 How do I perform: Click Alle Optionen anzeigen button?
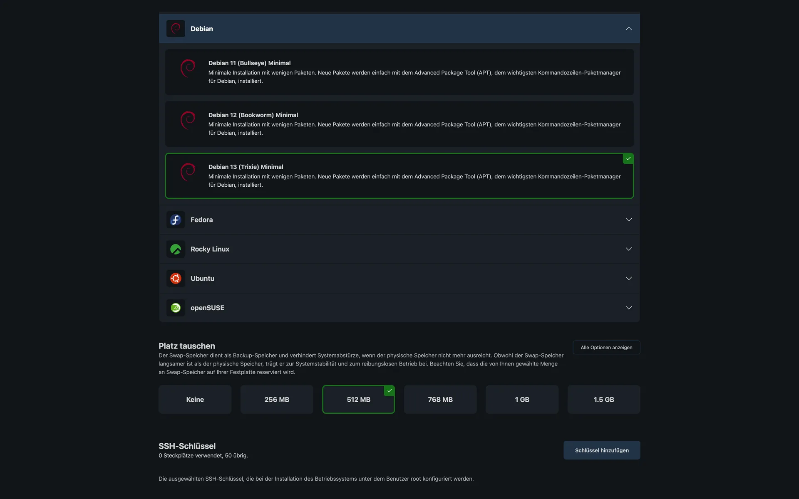(x=606, y=348)
